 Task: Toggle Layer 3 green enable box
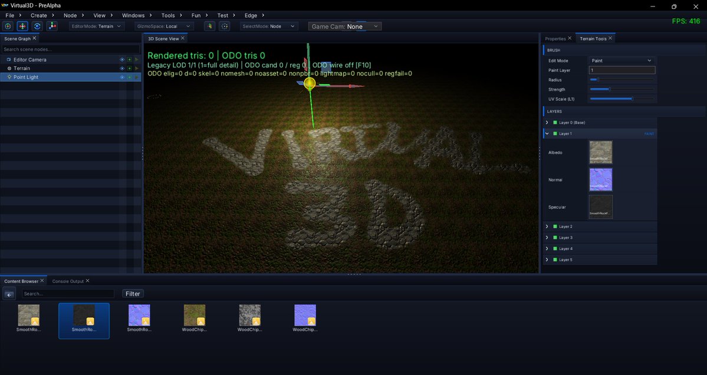point(555,238)
